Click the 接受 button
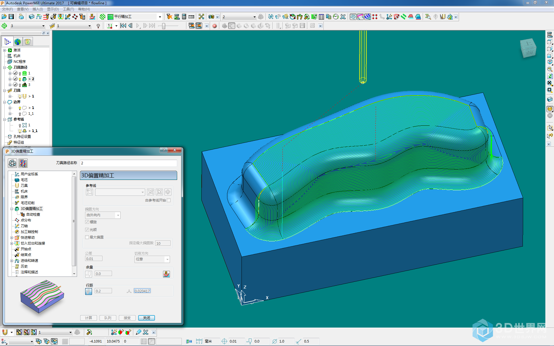This screenshot has height=346, width=554. point(127,318)
